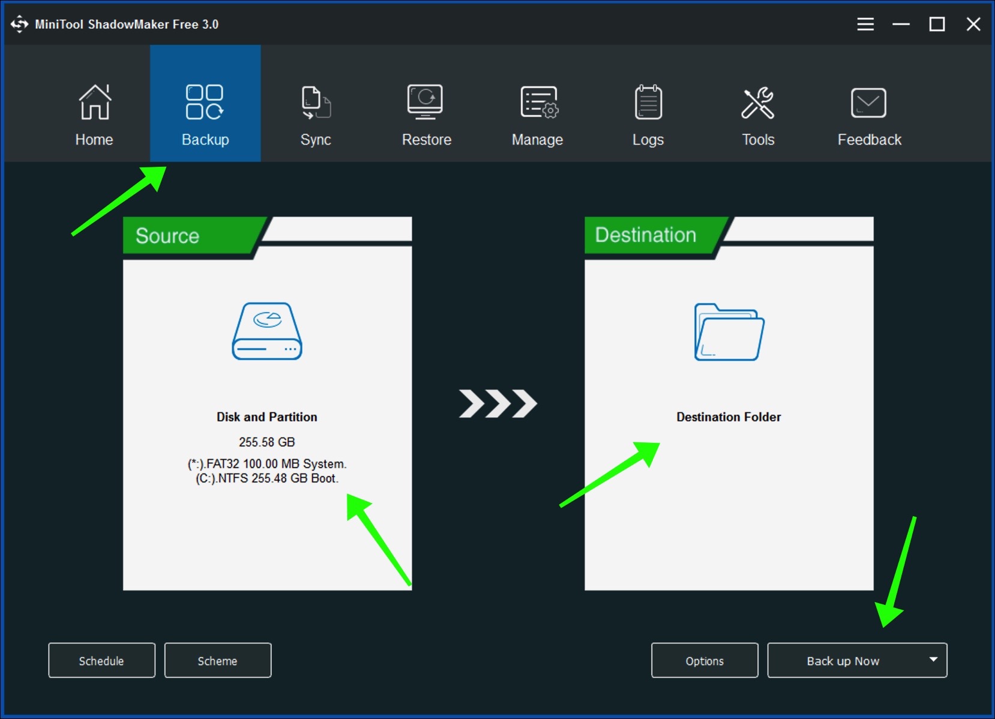Switch to the Feedback tab label
The image size is (995, 719).
click(x=870, y=140)
